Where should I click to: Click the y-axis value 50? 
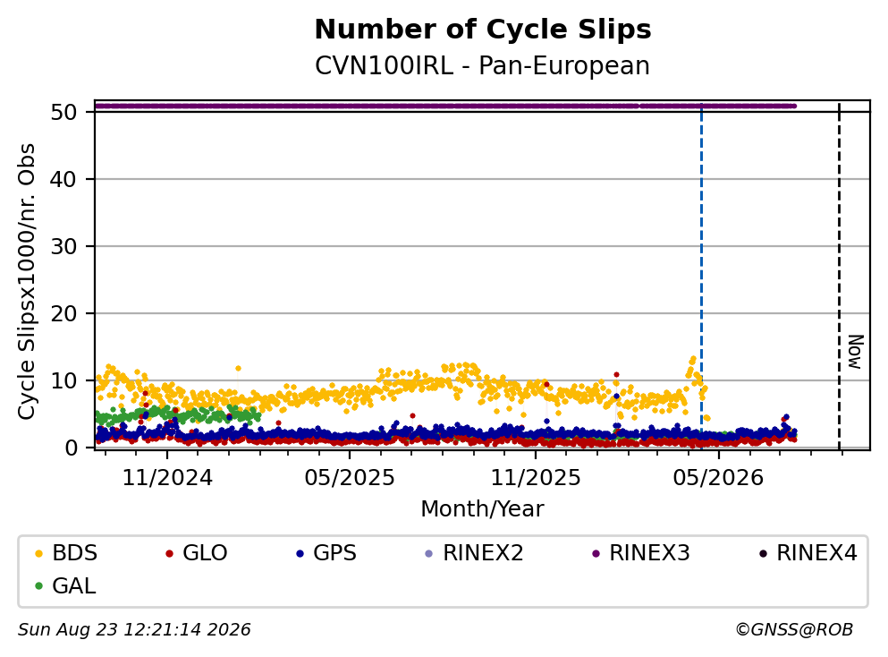click(63, 112)
